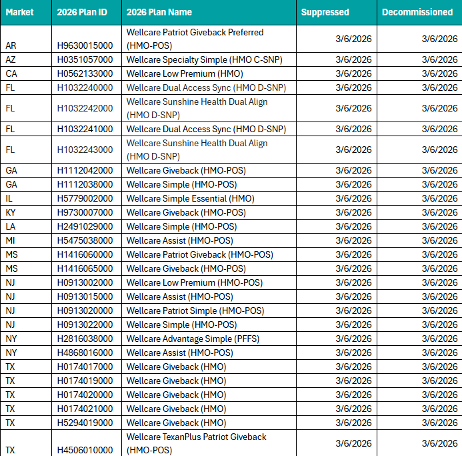The height and width of the screenshot is (456, 462).
Task: Select the CA market cell
Action: (x=11, y=73)
